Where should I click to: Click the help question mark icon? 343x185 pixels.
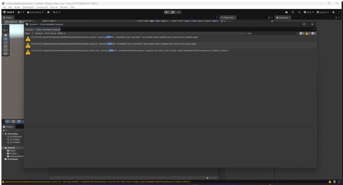(333, 12)
